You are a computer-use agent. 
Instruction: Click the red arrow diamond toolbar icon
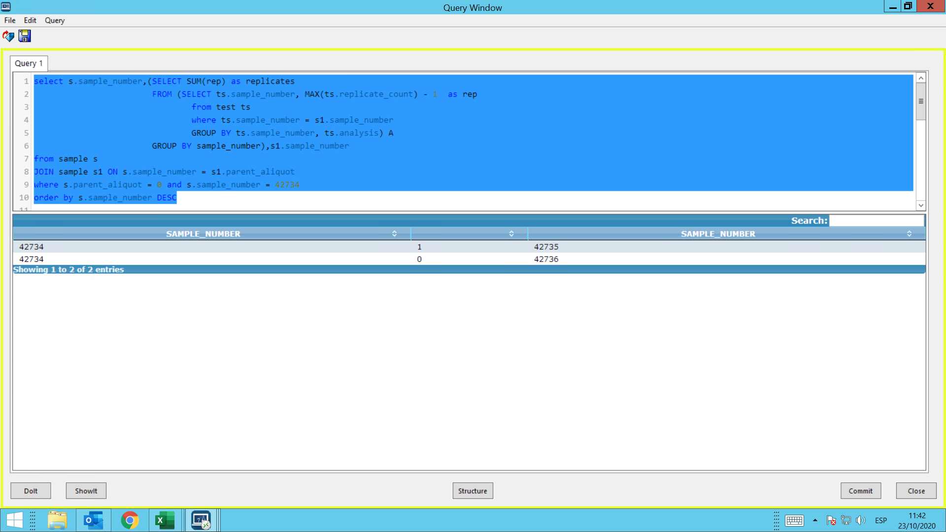pyautogui.click(x=8, y=36)
